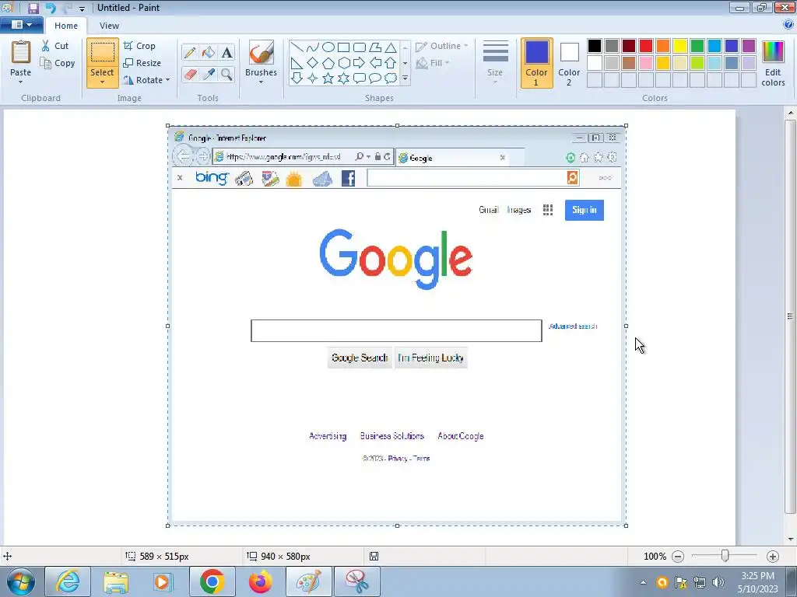Select the Pencil tool
Screen dimensions: 797x597
tap(190, 52)
